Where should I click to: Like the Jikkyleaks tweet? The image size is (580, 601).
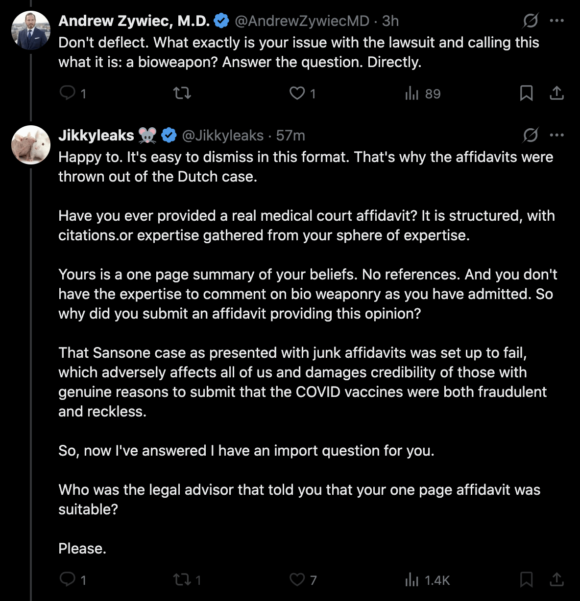click(x=297, y=579)
